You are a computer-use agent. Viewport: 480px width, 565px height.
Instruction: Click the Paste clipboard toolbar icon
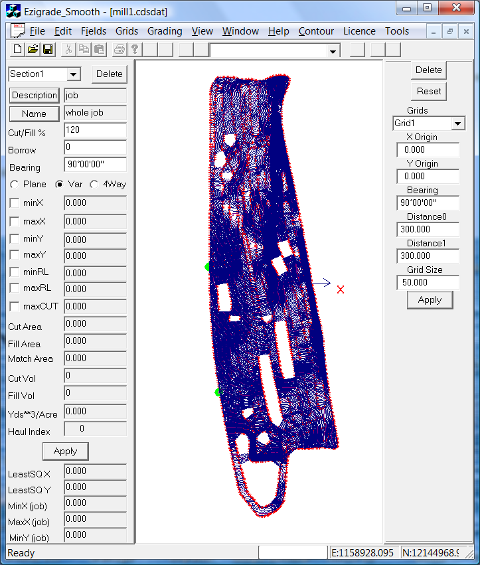pyautogui.click(x=98, y=50)
